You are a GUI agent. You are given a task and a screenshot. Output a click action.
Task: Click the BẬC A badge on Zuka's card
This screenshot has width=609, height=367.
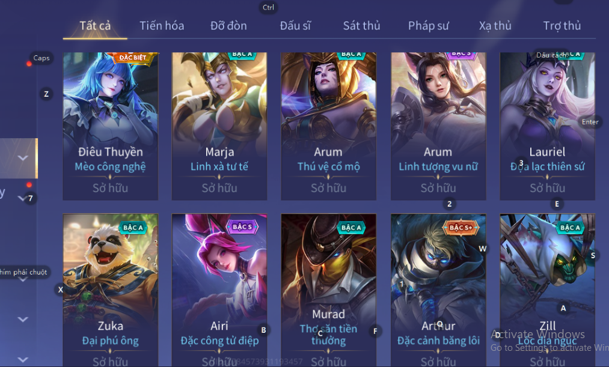pos(133,227)
